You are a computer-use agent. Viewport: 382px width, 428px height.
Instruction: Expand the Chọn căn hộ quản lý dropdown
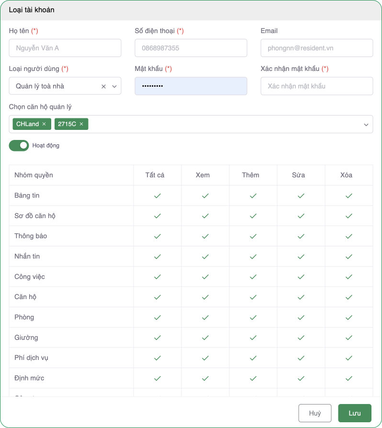pos(366,125)
